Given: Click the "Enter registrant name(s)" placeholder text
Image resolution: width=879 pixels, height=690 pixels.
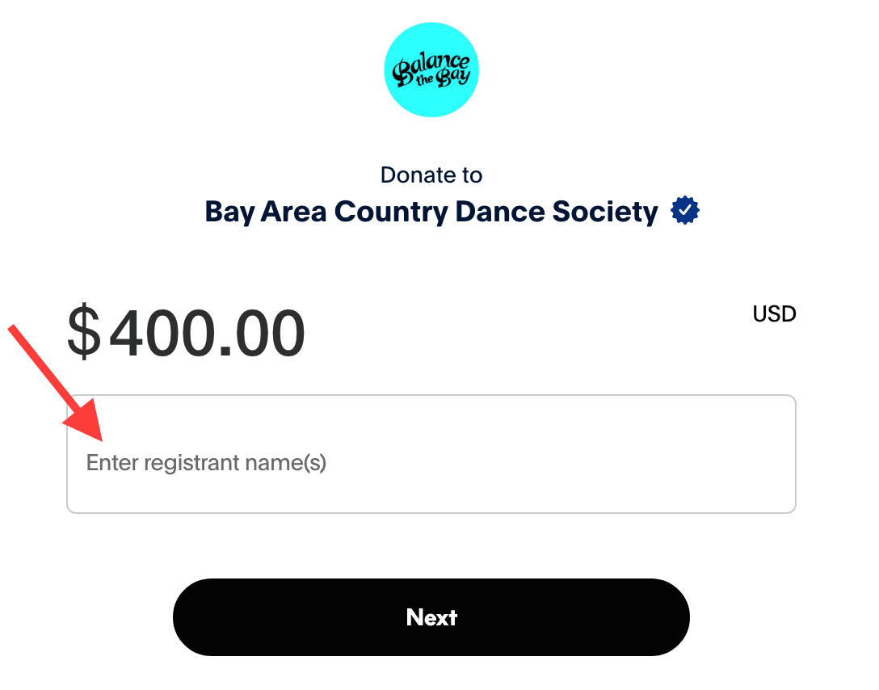Looking at the screenshot, I should tap(206, 463).
